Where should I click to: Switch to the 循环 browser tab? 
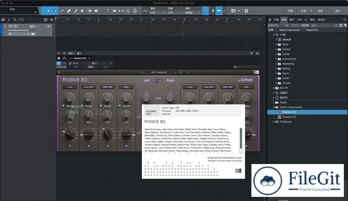point(292,20)
